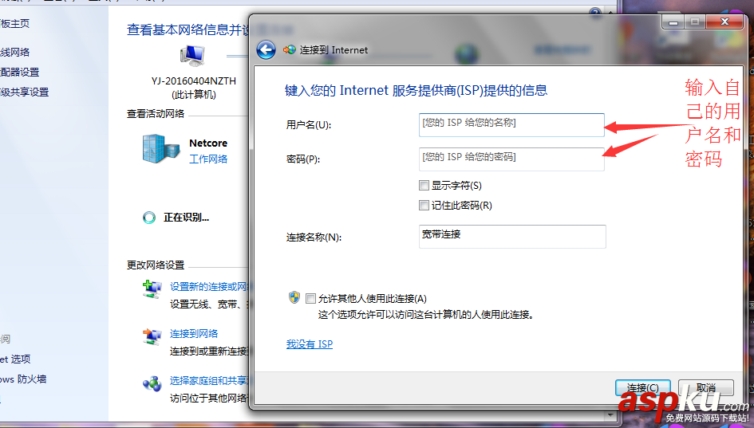The image size is (754, 428).
Task: Open 选择家庭组和共享 link
Action: point(208,381)
